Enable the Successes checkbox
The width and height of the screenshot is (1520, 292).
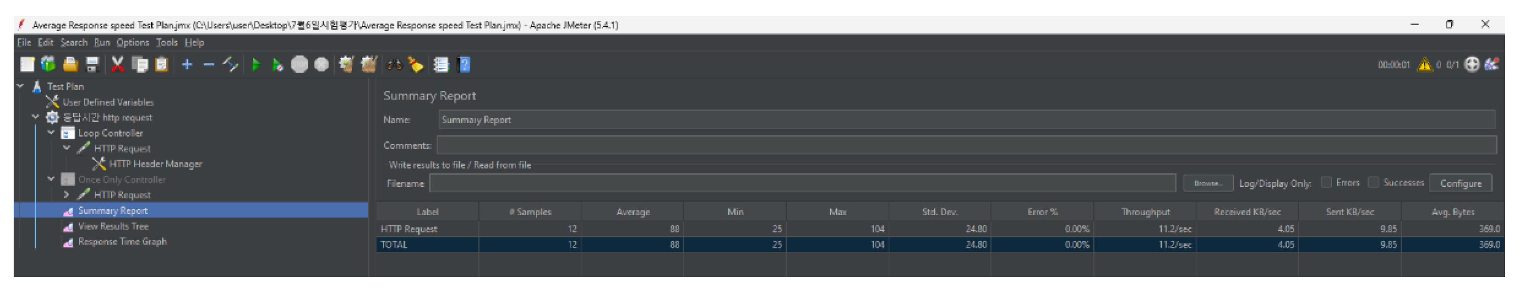click(1374, 182)
